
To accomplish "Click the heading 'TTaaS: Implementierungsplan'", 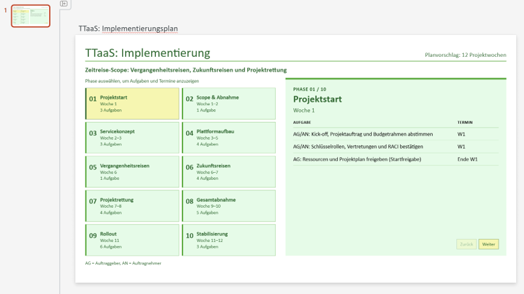I will [x=128, y=29].
